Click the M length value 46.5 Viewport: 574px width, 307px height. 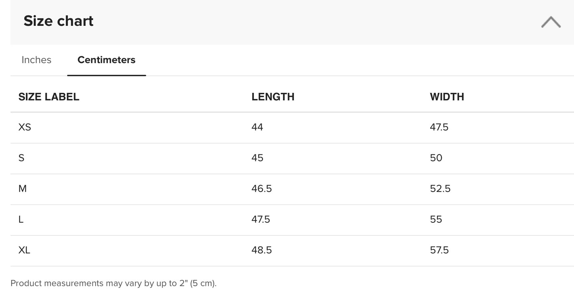(x=261, y=189)
